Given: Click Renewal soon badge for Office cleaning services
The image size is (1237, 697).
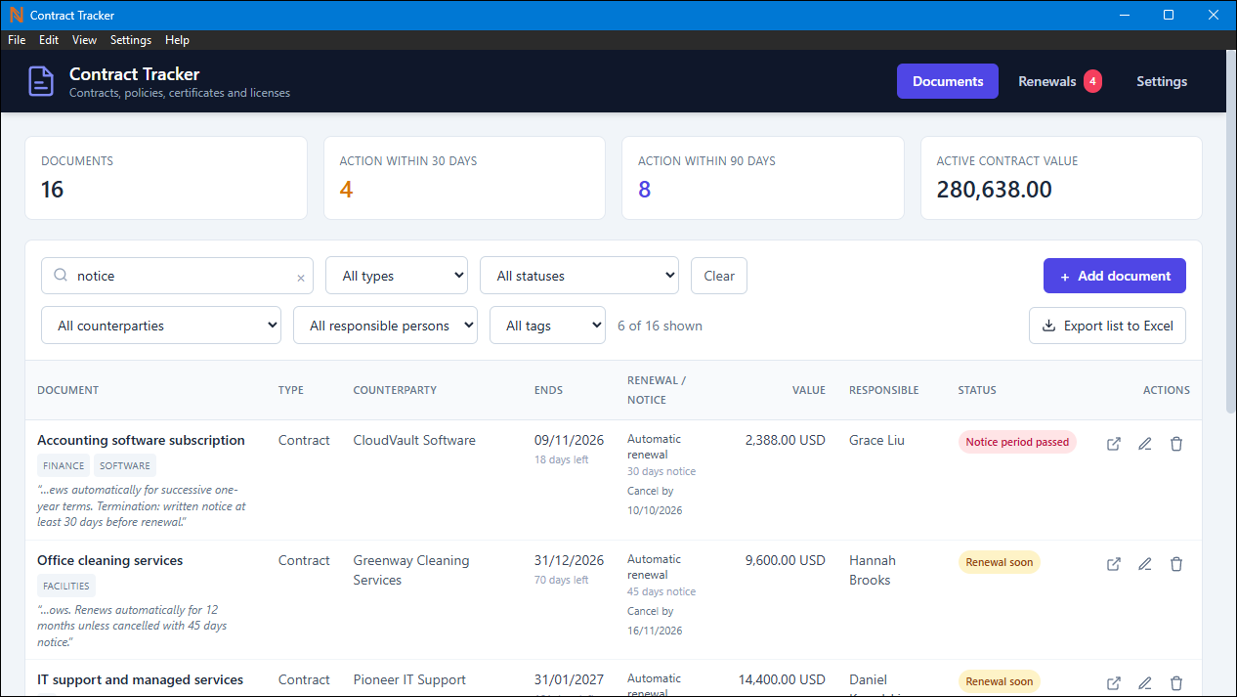Looking at the screenshot, I should [x=999, y=562].
